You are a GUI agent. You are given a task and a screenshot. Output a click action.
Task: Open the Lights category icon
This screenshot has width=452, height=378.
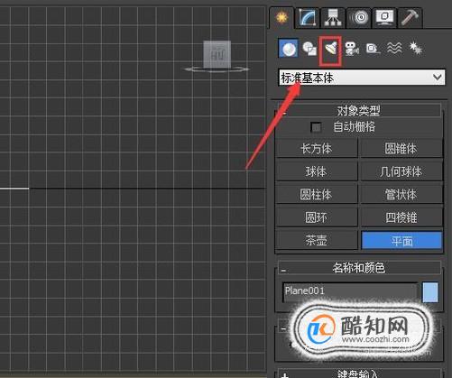(x=330, y=49)
